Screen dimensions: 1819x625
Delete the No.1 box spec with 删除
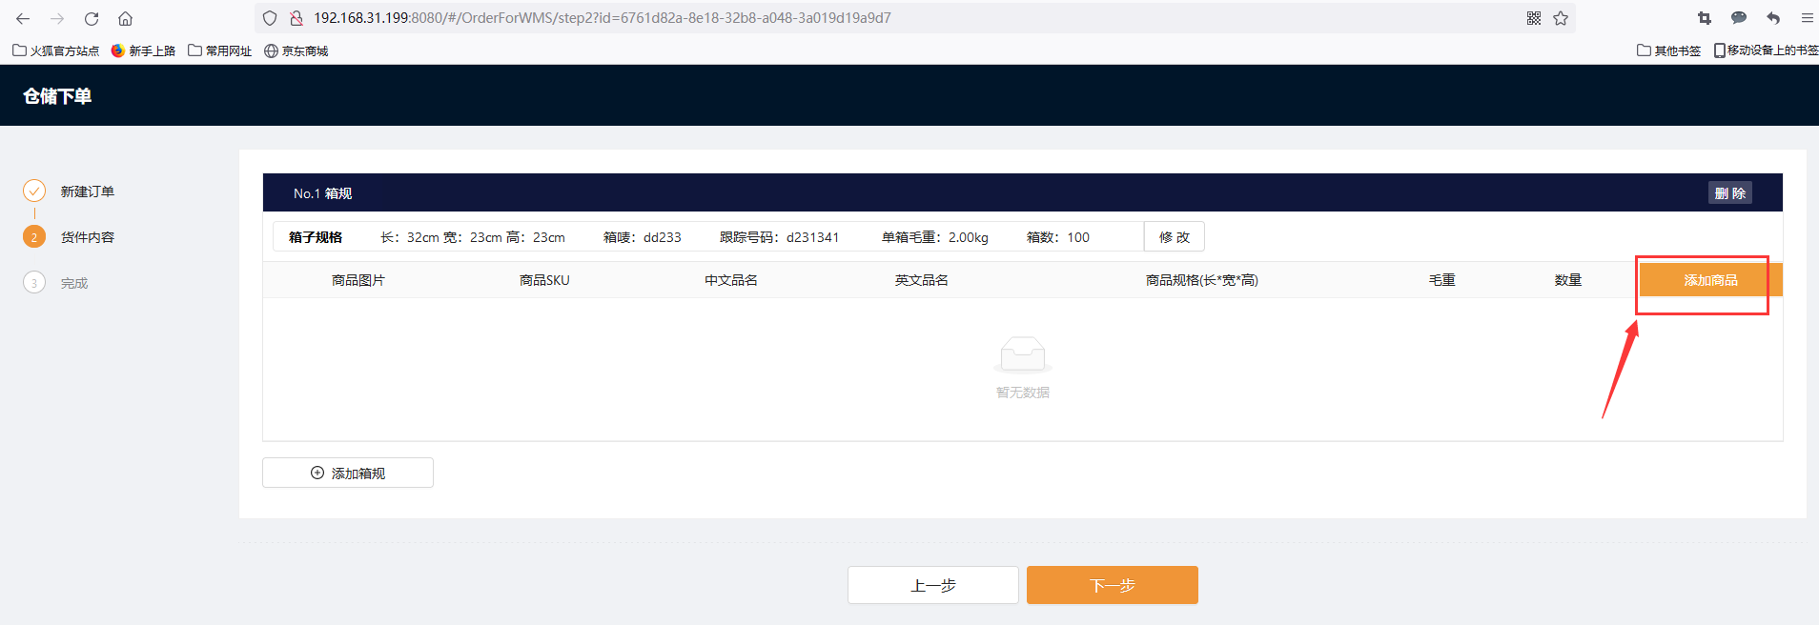coord(1729,193)
